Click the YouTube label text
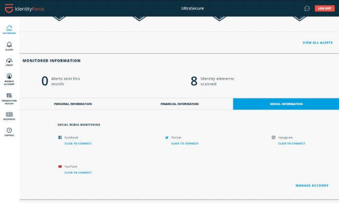 (70, 166)
